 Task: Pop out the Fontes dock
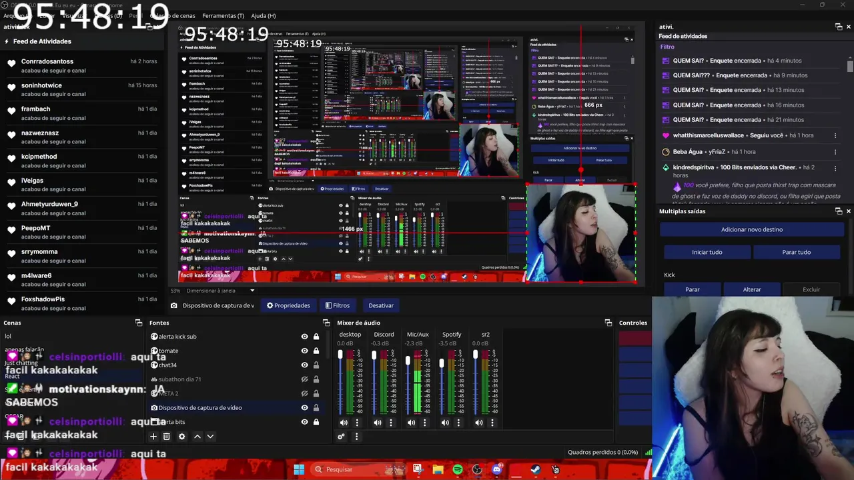(327, 323)
